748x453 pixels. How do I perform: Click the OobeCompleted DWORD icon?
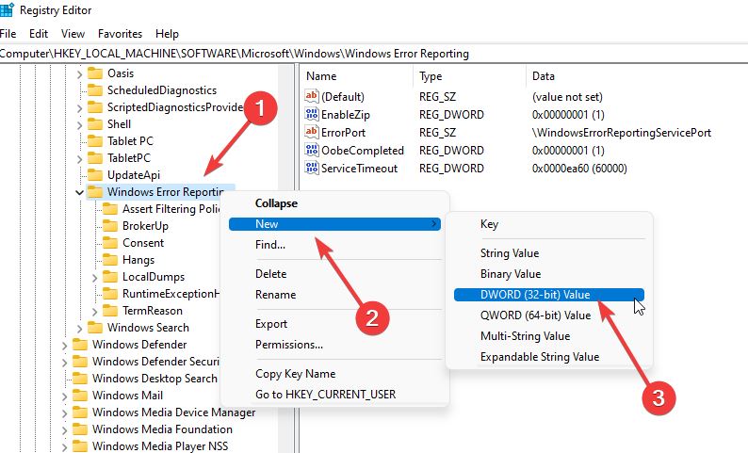pos(313,150)
